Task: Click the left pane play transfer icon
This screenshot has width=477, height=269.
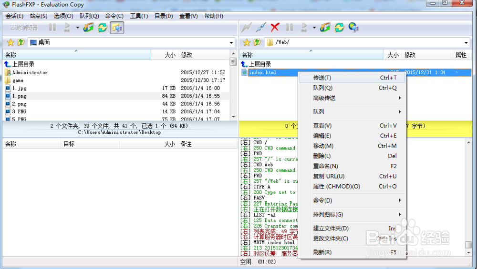Action: pyautogui.click(x=67, y=28)
